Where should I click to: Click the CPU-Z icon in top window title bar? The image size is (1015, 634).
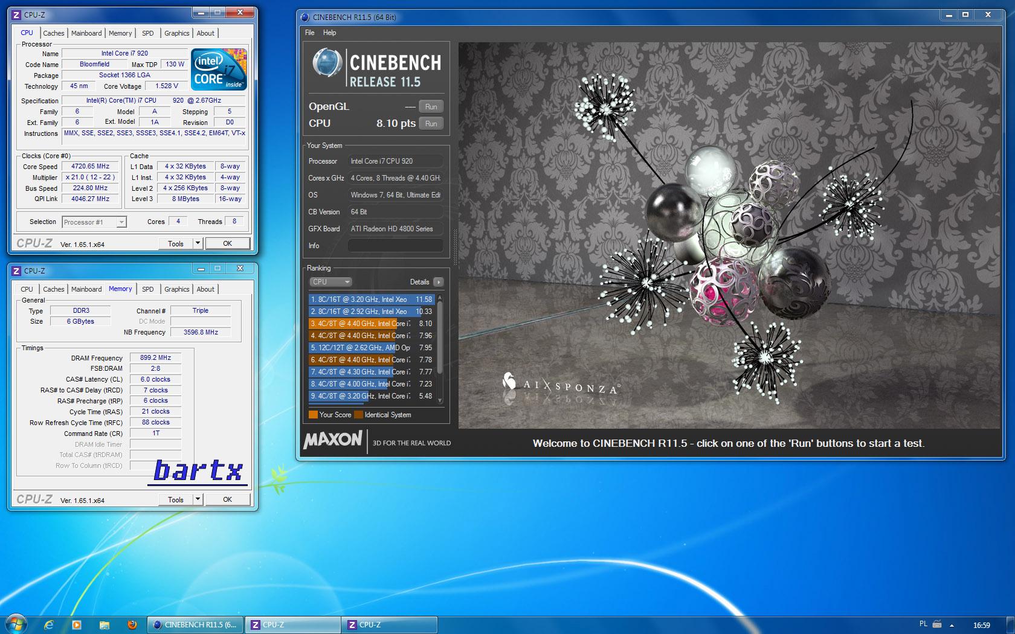tap(16, 14)
